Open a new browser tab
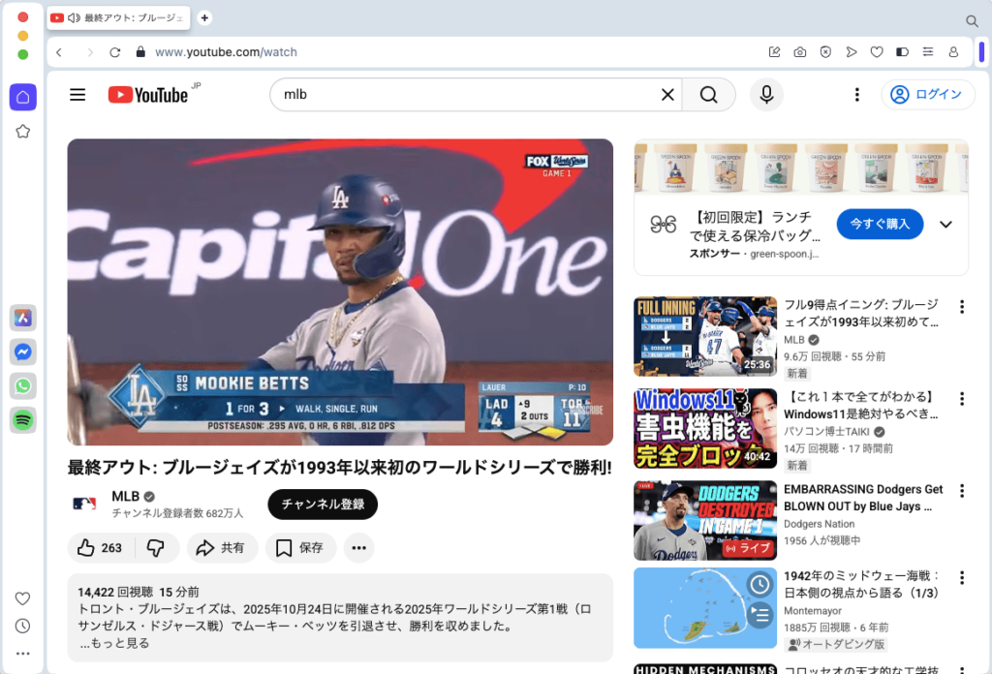The width and height of the screenshot is (992, 674). tap(204, 17)
